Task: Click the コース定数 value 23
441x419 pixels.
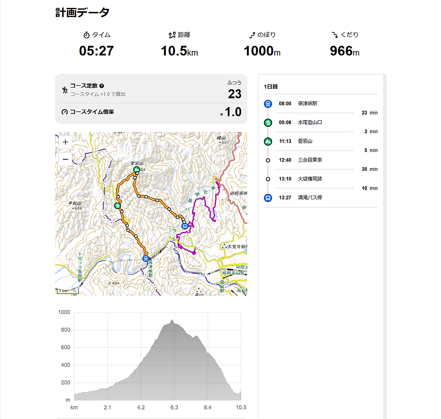Action: (x=235, y=94)
